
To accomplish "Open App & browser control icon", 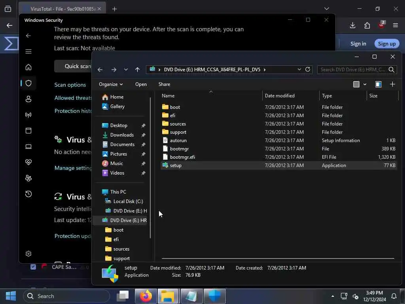I will [x=28, y=131].
